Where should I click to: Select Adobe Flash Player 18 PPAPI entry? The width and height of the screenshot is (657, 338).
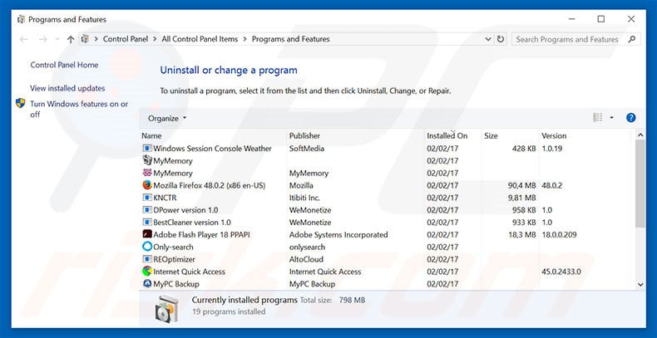pos(201,235)
